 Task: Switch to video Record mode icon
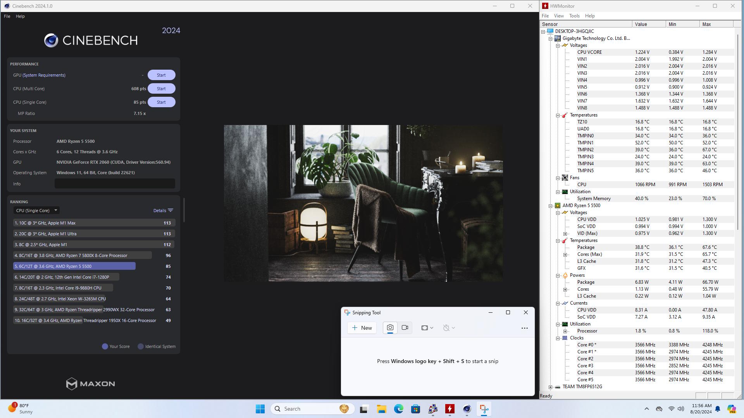(405, 328)
